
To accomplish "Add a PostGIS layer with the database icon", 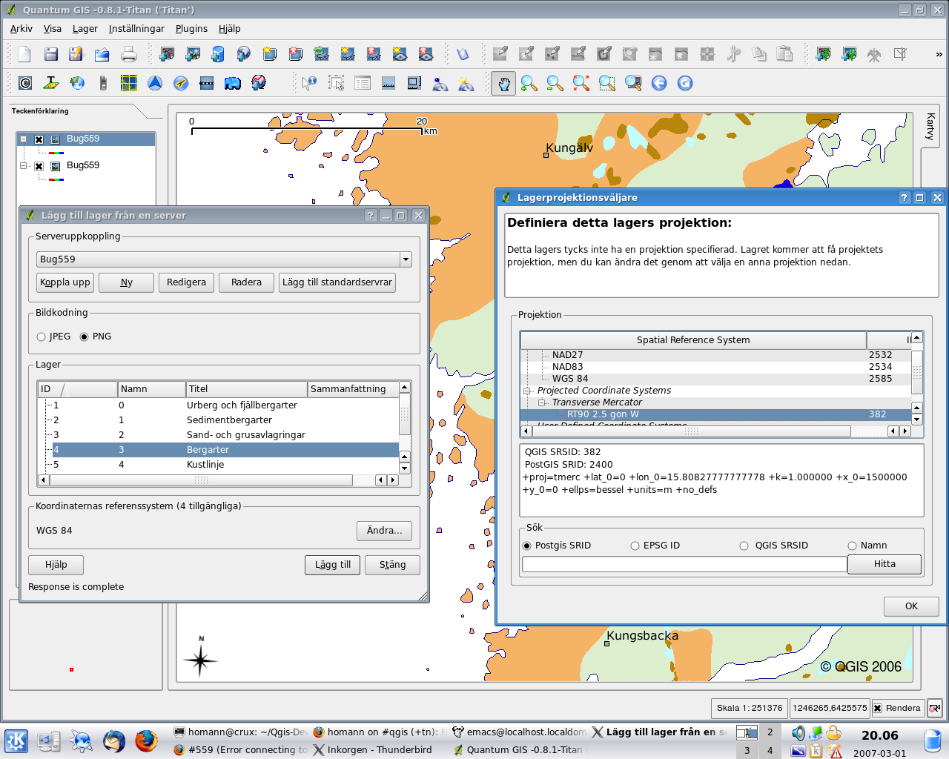I will tap(218, 54).
